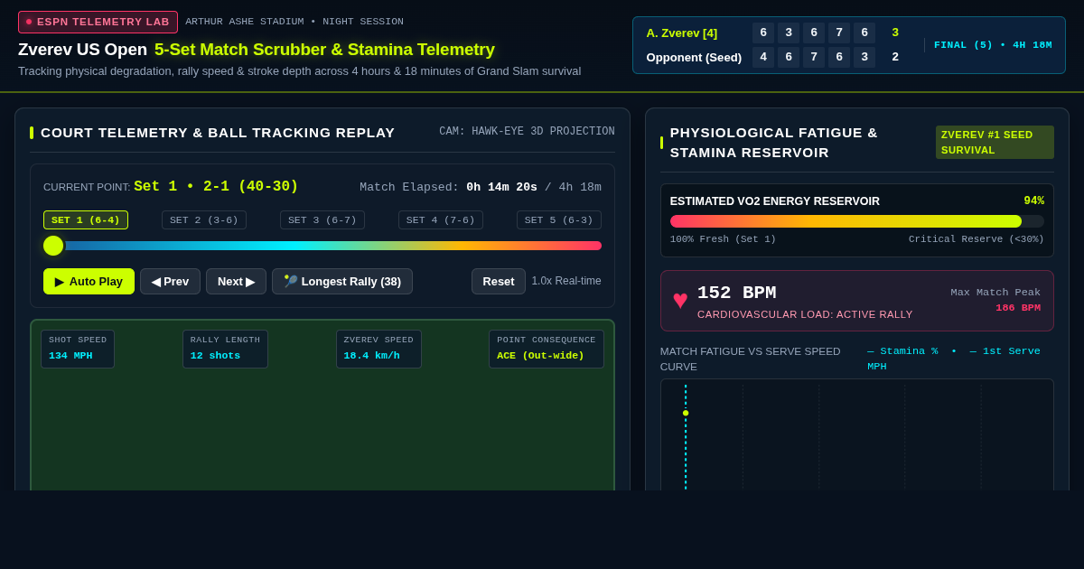Click the Opponent (Seed) scoreboard name
This screenshot has height=569, width=1084.
694,57
